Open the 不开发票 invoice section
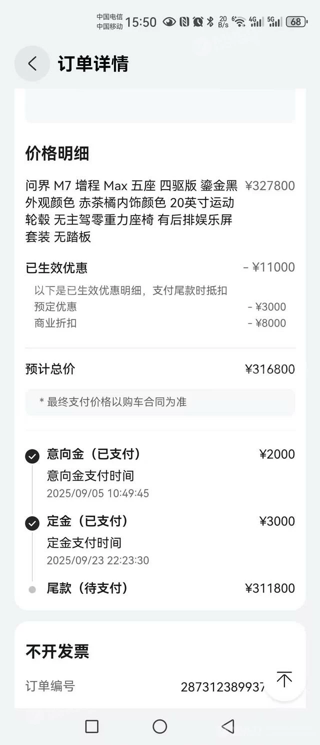 [x=57, y=651]
